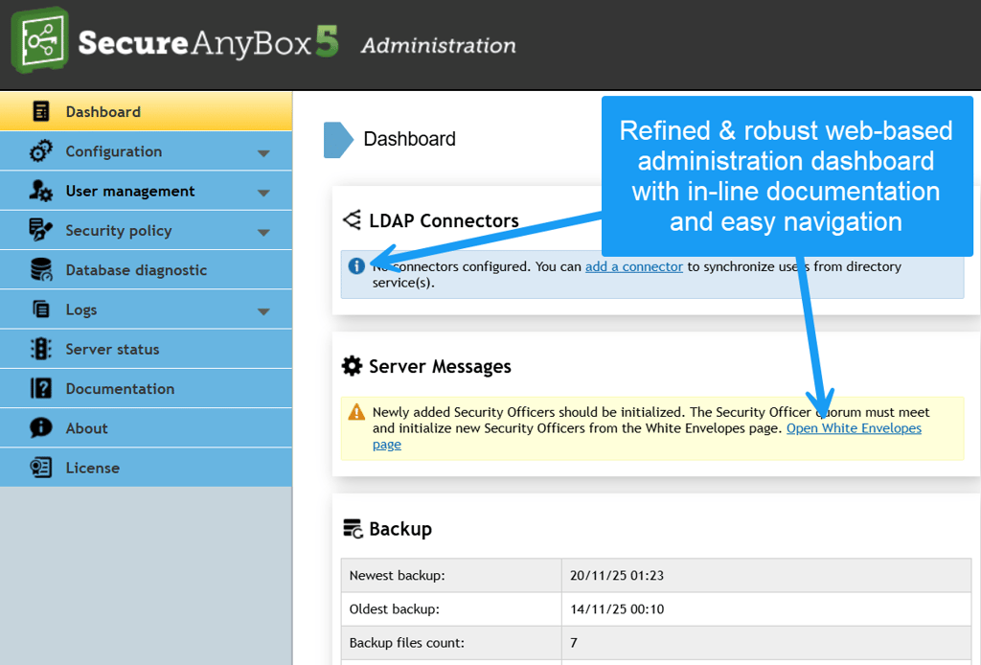Click the Database diagnostic icon
Screen dimensions: 981x665
coord(41,269)
